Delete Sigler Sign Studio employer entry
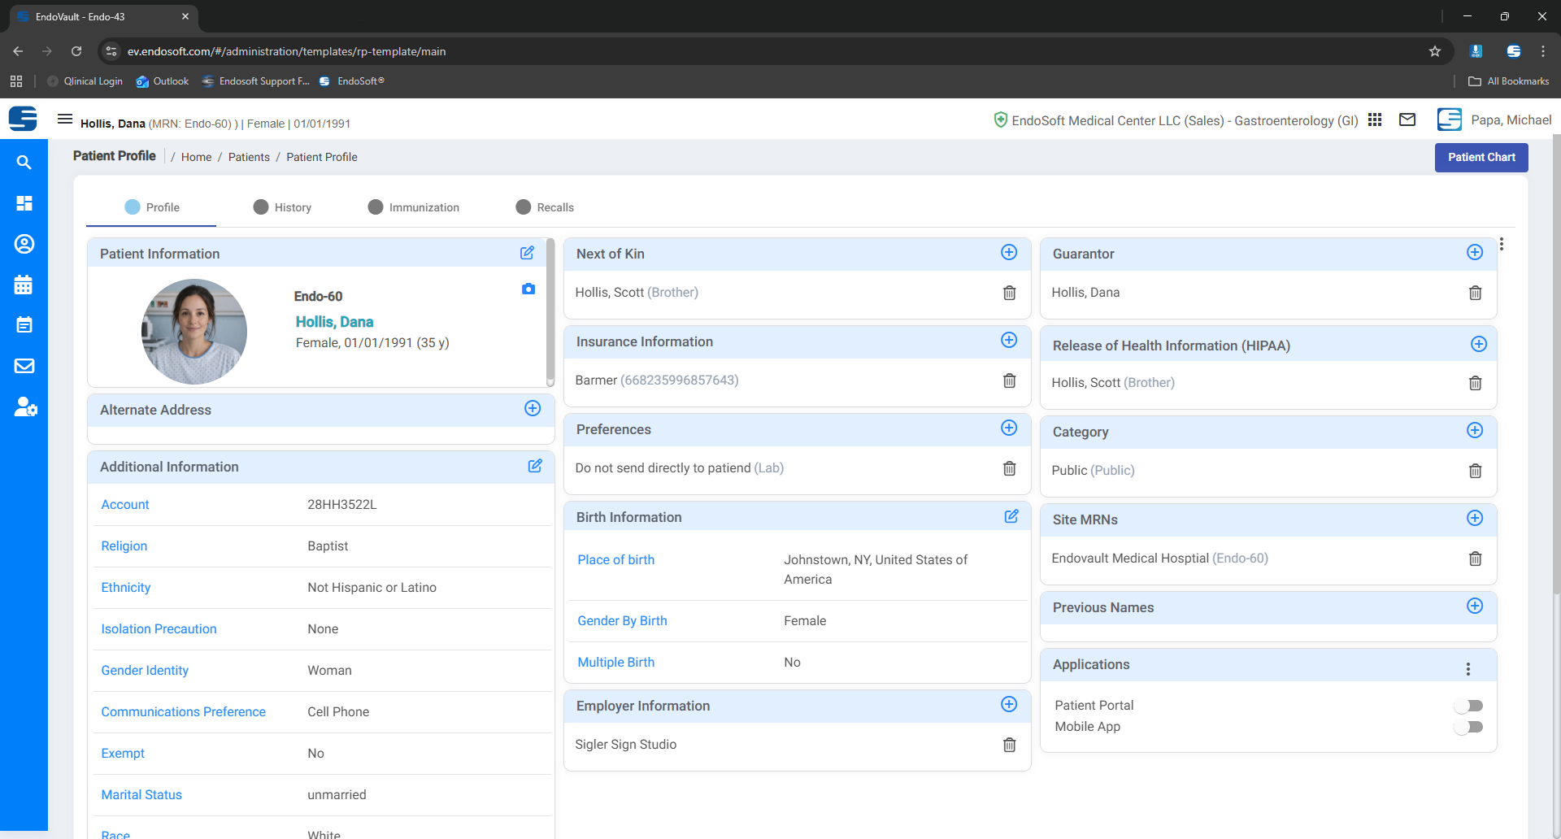The width and height of the screenshot is (1561, 839). tap(1009, 745)
